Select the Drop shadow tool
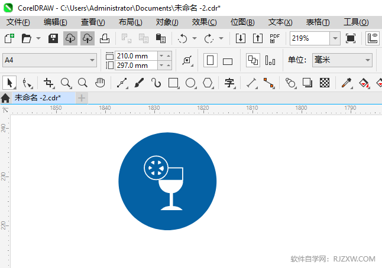 [x=307, y=83]
